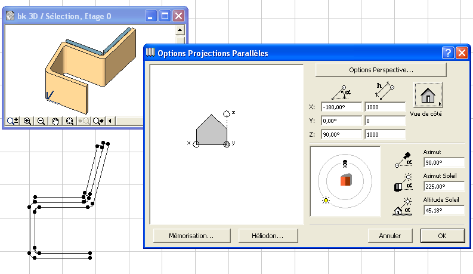Edit the X angle field showing -180,00°
The width and height of the screenshot is (473, 274).
tap(341, 107)
